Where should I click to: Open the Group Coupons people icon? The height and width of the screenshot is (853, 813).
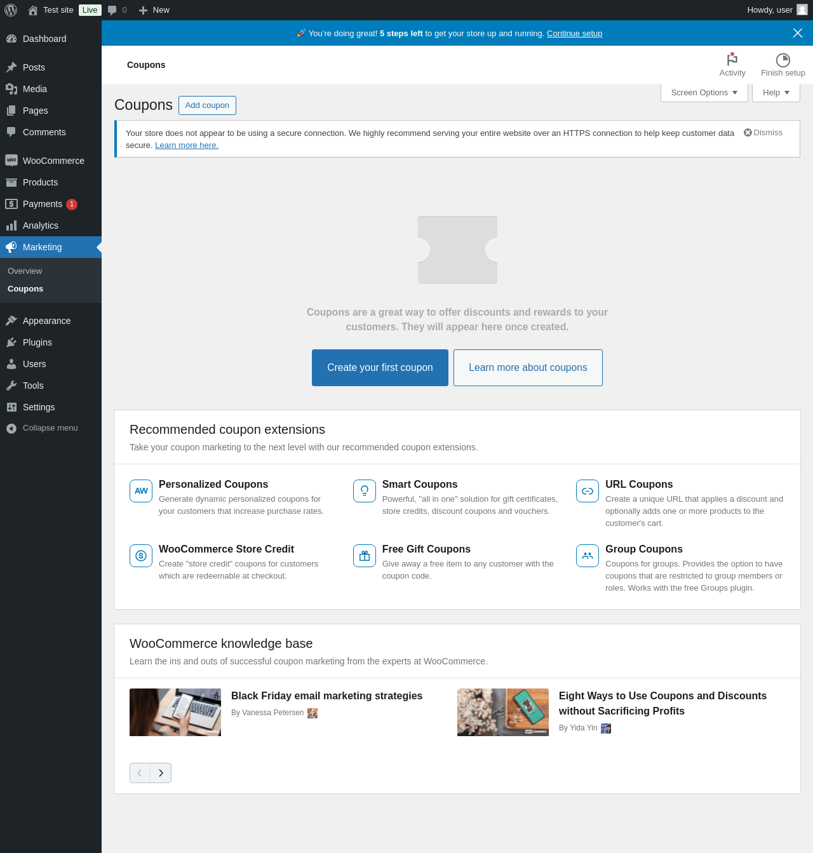click(588, 556)
